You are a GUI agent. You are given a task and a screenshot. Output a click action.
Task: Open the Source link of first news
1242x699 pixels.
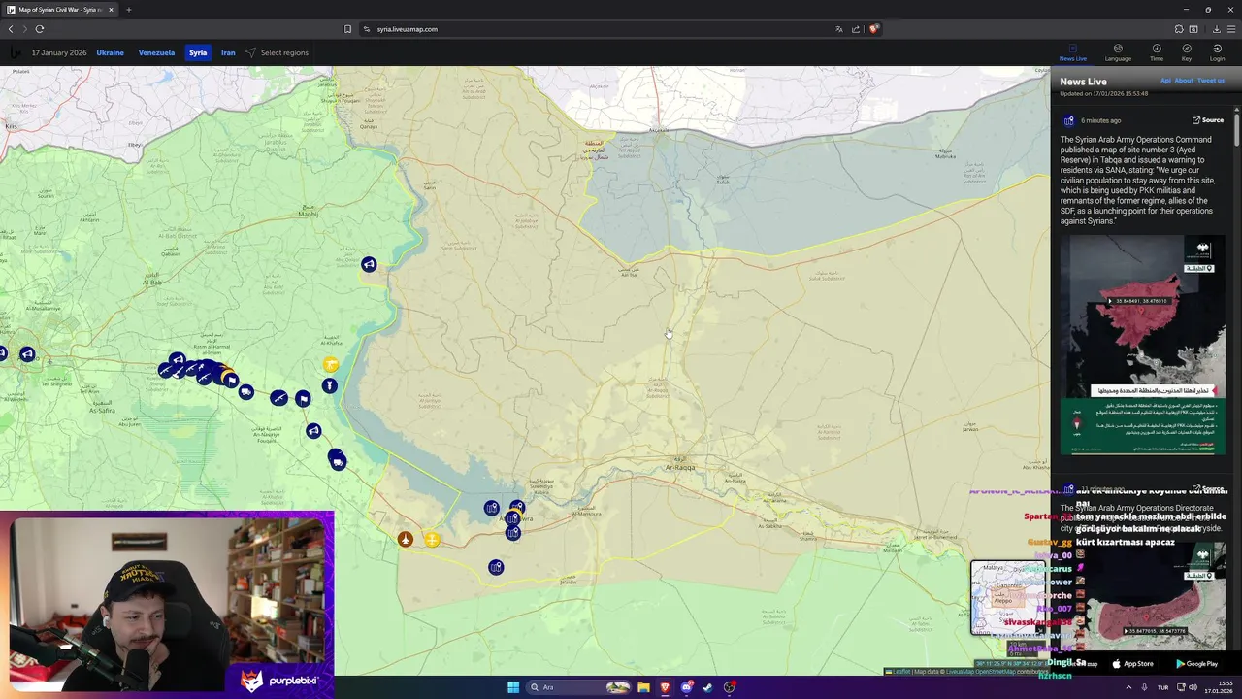point(1208,120)
